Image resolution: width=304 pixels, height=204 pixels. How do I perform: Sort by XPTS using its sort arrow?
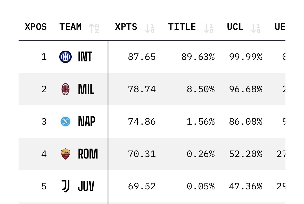(x=150, y=28)
